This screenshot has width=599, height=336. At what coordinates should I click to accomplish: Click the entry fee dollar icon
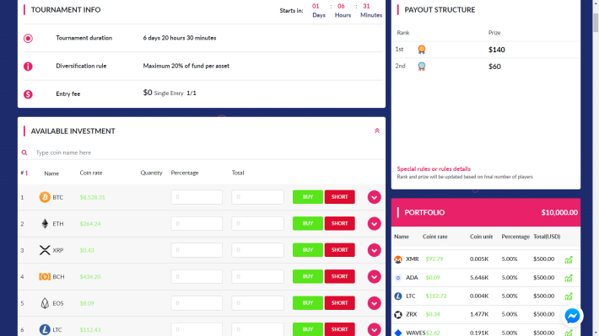coord(28,94)
